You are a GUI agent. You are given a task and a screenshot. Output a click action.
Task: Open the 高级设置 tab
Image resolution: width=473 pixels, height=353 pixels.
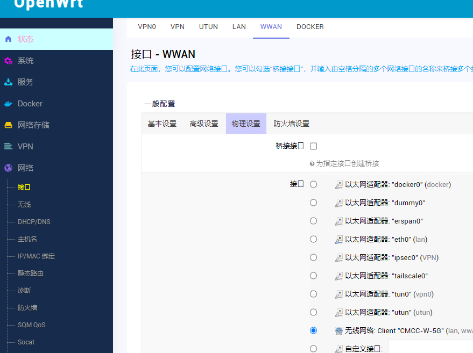click(204, 124)
